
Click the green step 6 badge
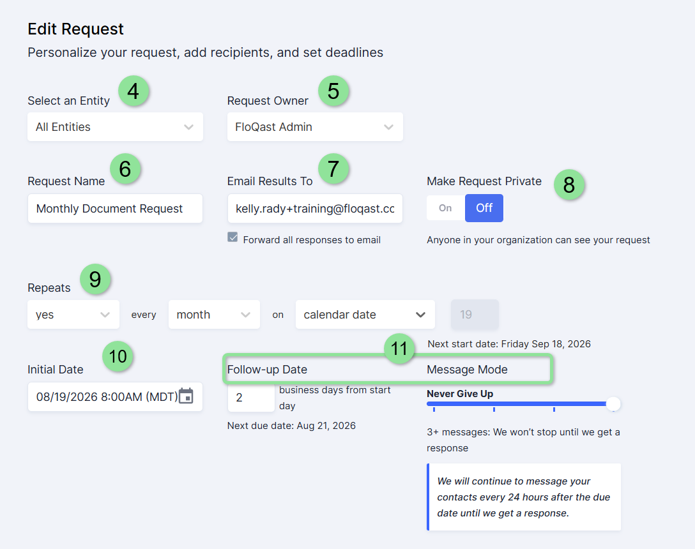(125, 169)
